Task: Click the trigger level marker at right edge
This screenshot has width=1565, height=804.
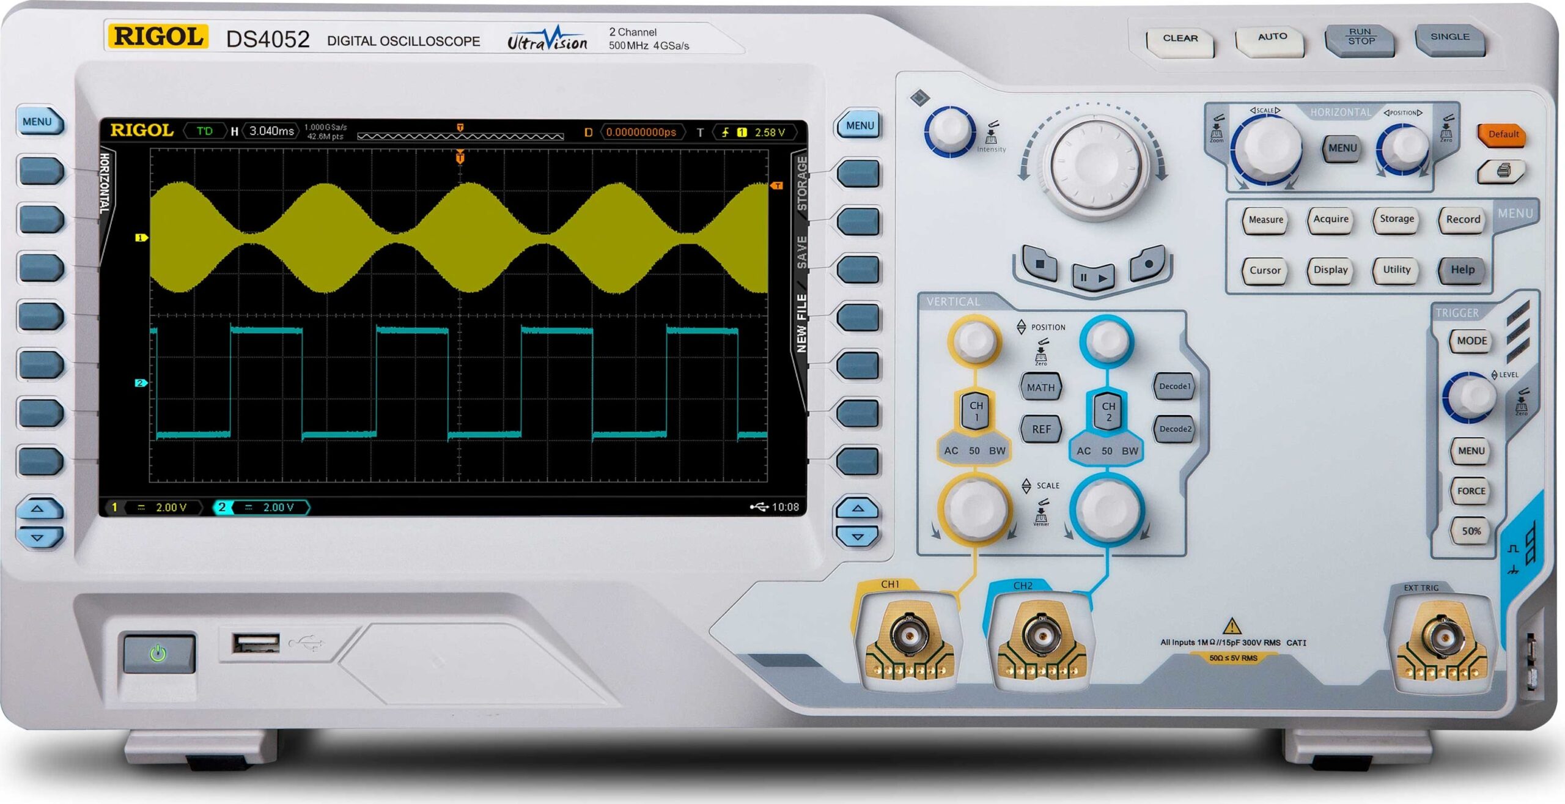Action: pos(776,185)
